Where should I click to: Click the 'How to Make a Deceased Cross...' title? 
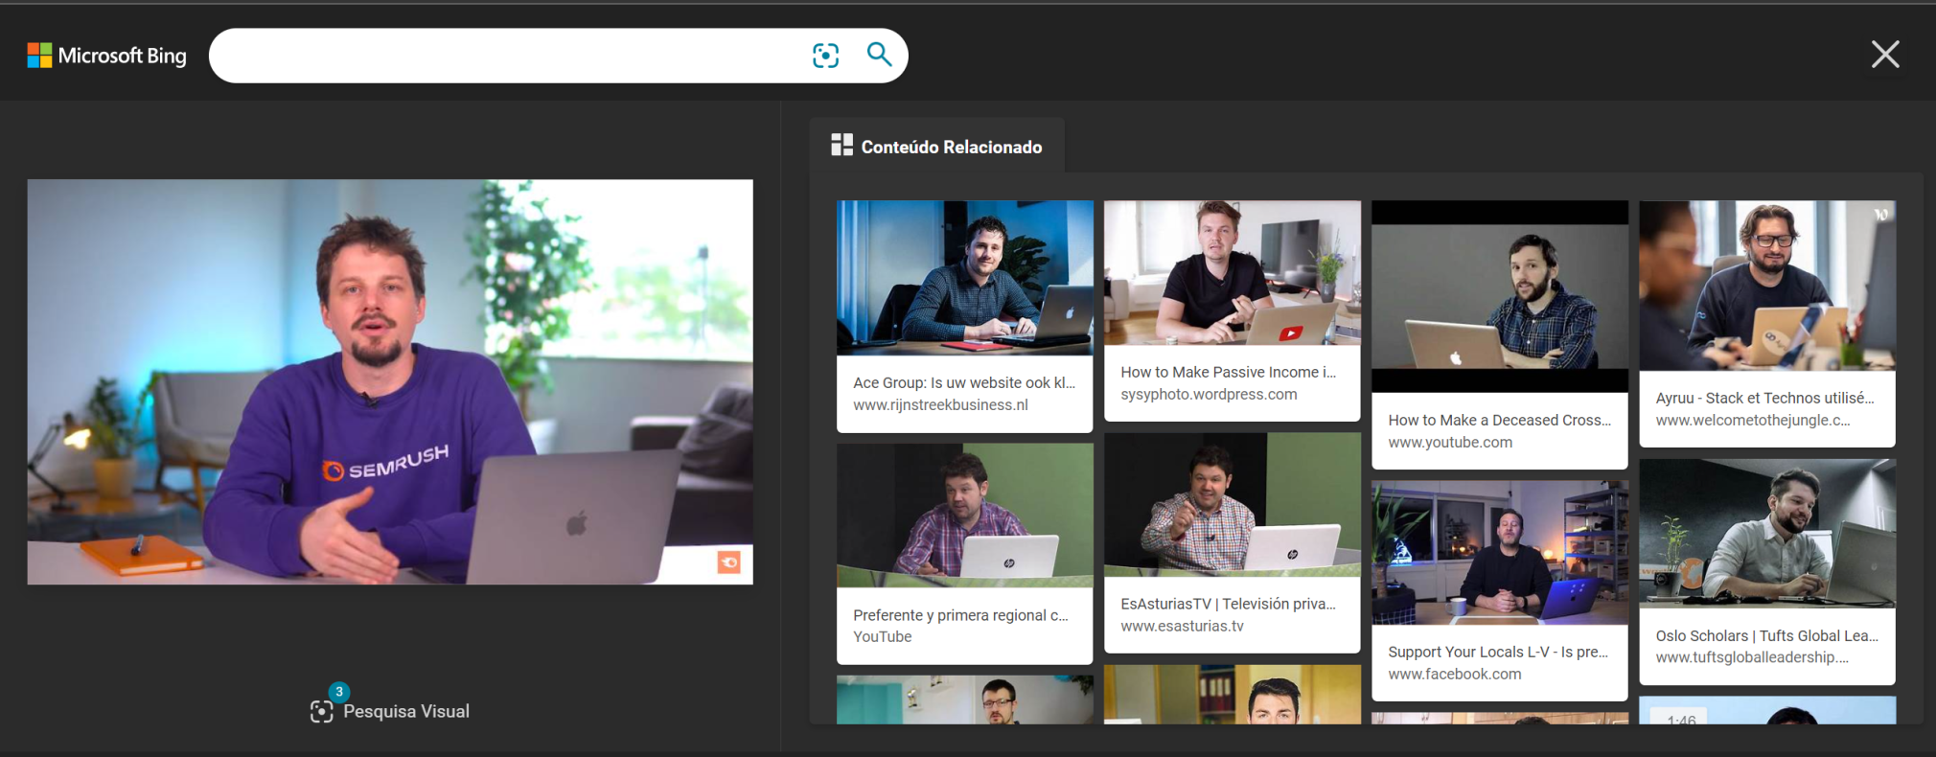[1499, 420]
